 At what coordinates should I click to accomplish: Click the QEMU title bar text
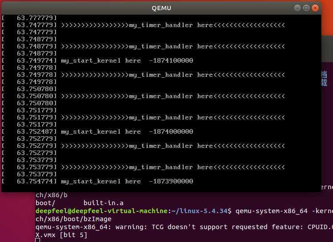(161, 8)
